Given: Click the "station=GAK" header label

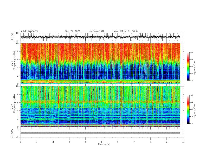Looking at the screenshot, I should coord(96,31).
